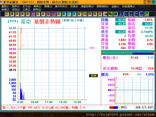Open the 匯市利率(F) menu
The image size is (156, 117).
click(x=61, y=6)
